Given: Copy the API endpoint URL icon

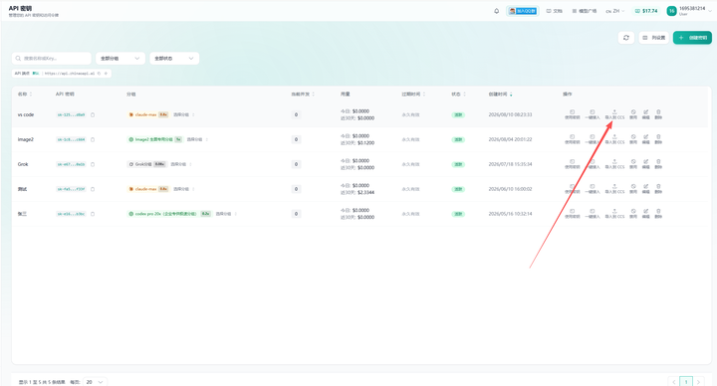Looking at the screenshot, I should pyautogui.click(x=100, y=73).
